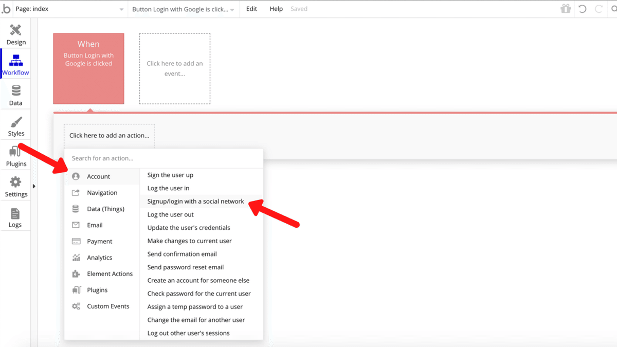Open the Help menu
The height and width of the screenshot is (347, 617).
tap(276, 9)
